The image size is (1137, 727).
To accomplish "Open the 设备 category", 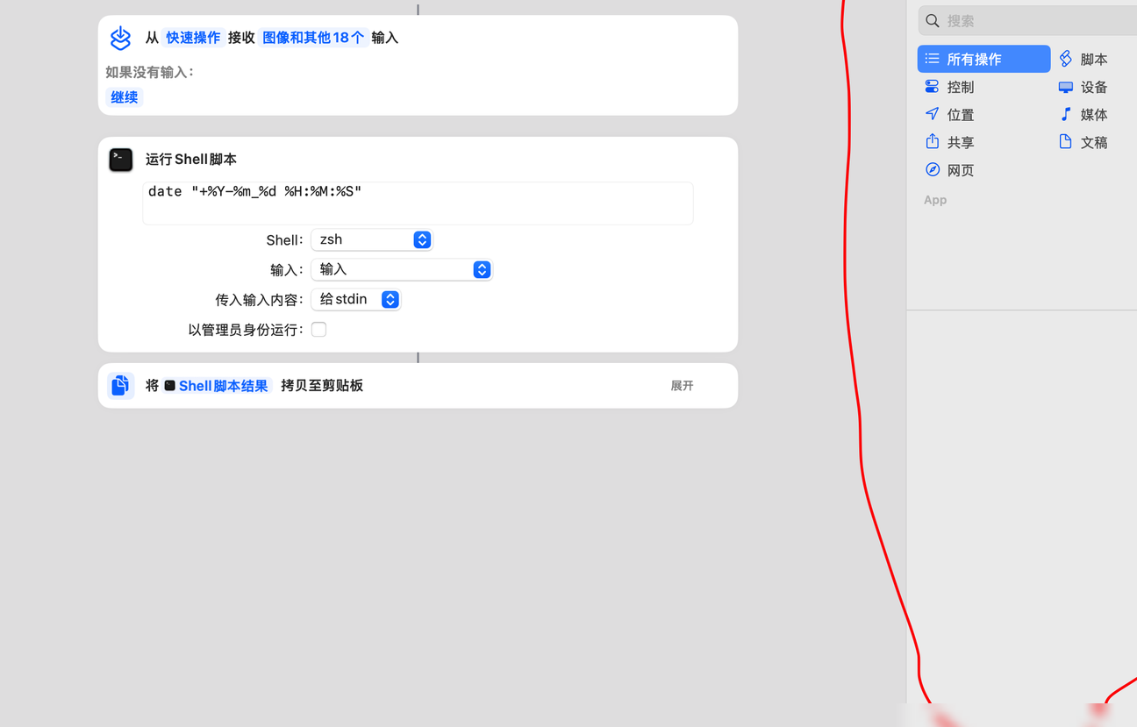I will (x=1083, y=87).
